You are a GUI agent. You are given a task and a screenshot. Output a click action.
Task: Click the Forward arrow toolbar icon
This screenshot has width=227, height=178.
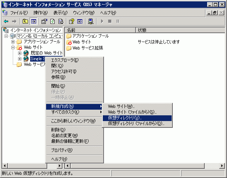(14, 21)
